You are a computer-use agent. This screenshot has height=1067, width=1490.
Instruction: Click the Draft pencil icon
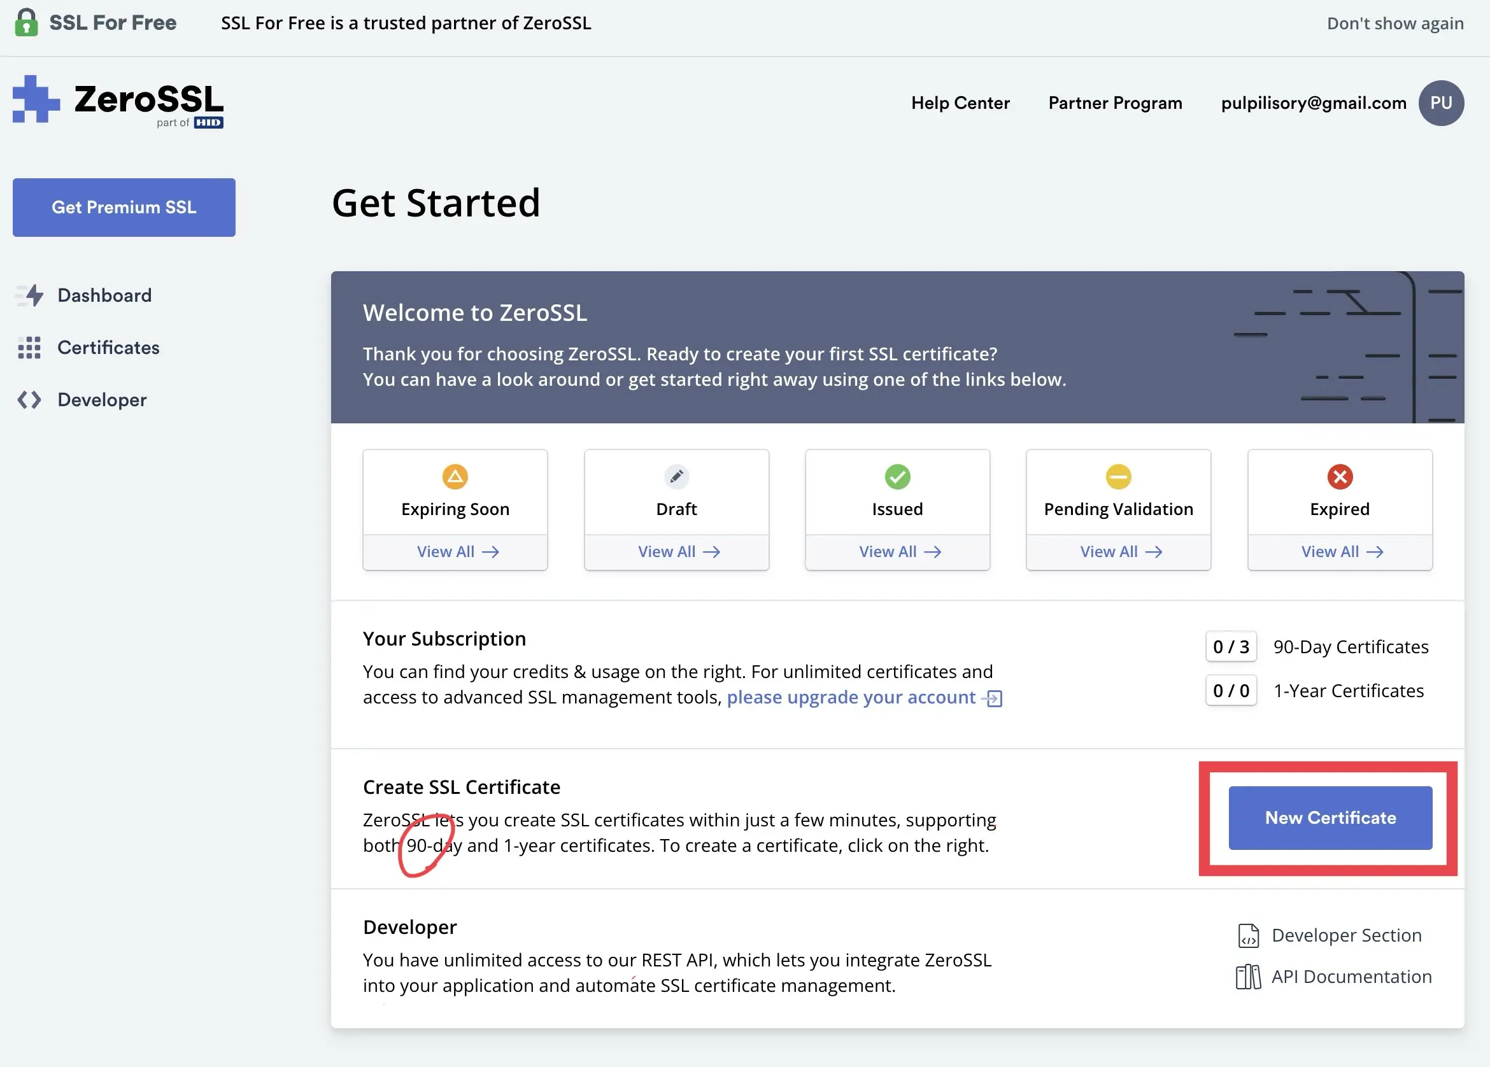[x=676, y=476]
